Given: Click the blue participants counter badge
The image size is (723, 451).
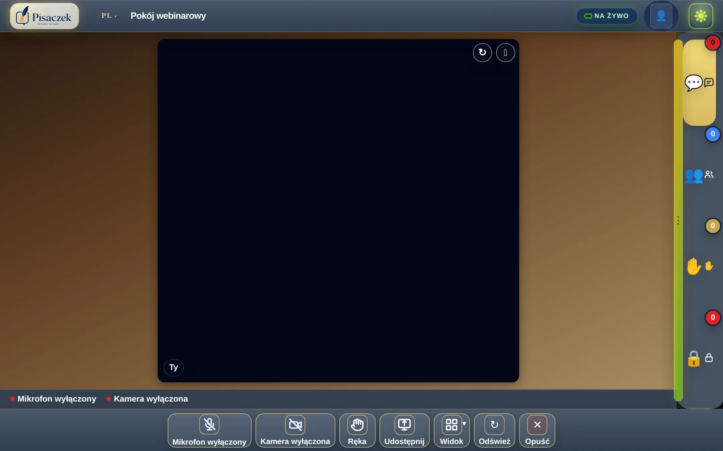Looking at the screenshot, I should [713, 134].
